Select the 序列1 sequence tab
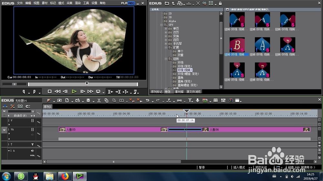Viewport: 323px width, 181px height. [47, 107]
